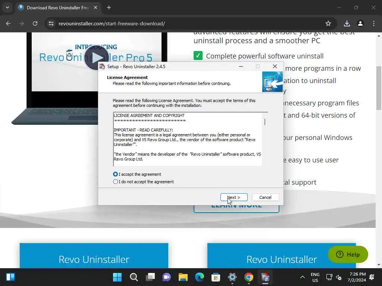Open File Explorer from taskbar
382x286 pixels.
pos(183,277)
